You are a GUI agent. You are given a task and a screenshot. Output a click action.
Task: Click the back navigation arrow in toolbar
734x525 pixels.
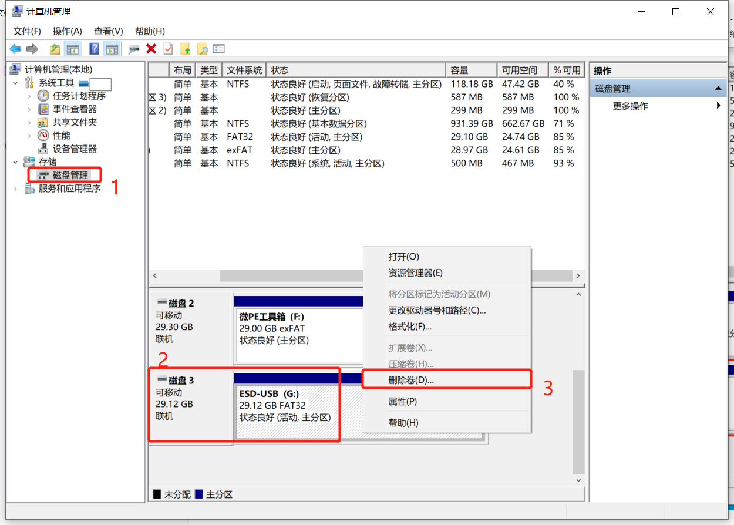[x=16, y=49]
